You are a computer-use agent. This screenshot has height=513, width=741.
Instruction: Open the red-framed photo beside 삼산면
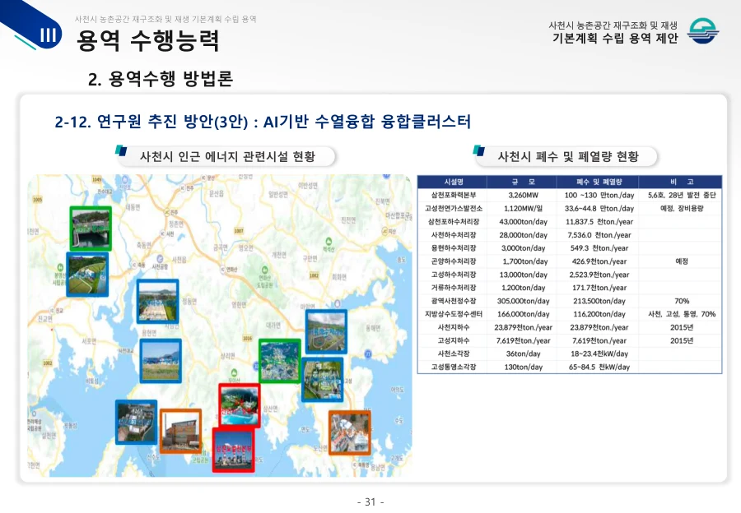(x=240, y=405)
